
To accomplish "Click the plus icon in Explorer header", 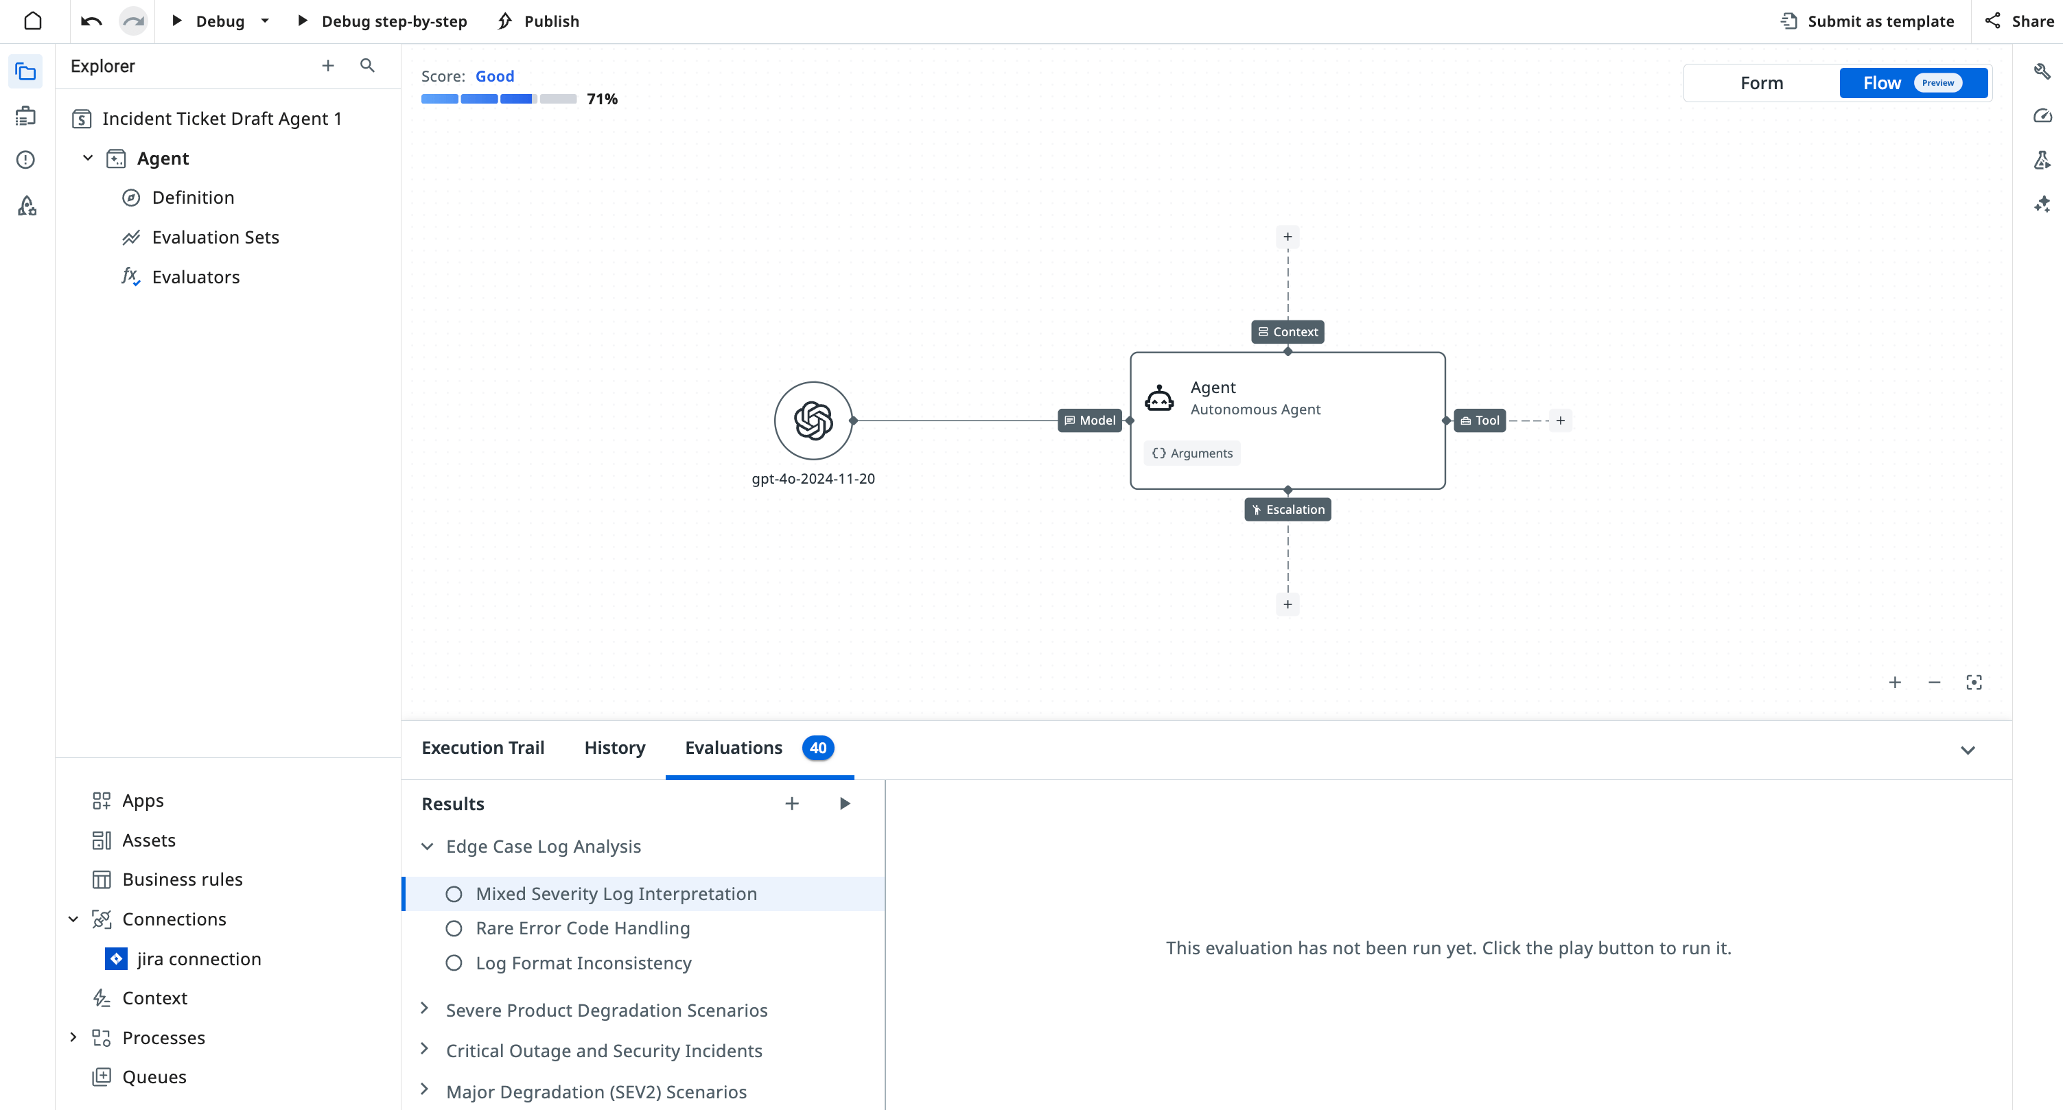I will [327, 66].
